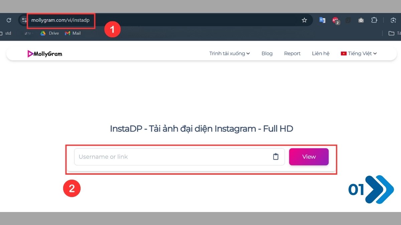Paste from clipboard using the clipboard icon
401x225 pixels.
pyautogui.click(x=276, y=157)
